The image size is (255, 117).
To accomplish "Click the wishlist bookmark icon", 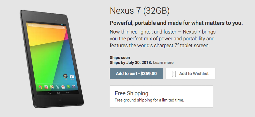I will tap(174, 74).
